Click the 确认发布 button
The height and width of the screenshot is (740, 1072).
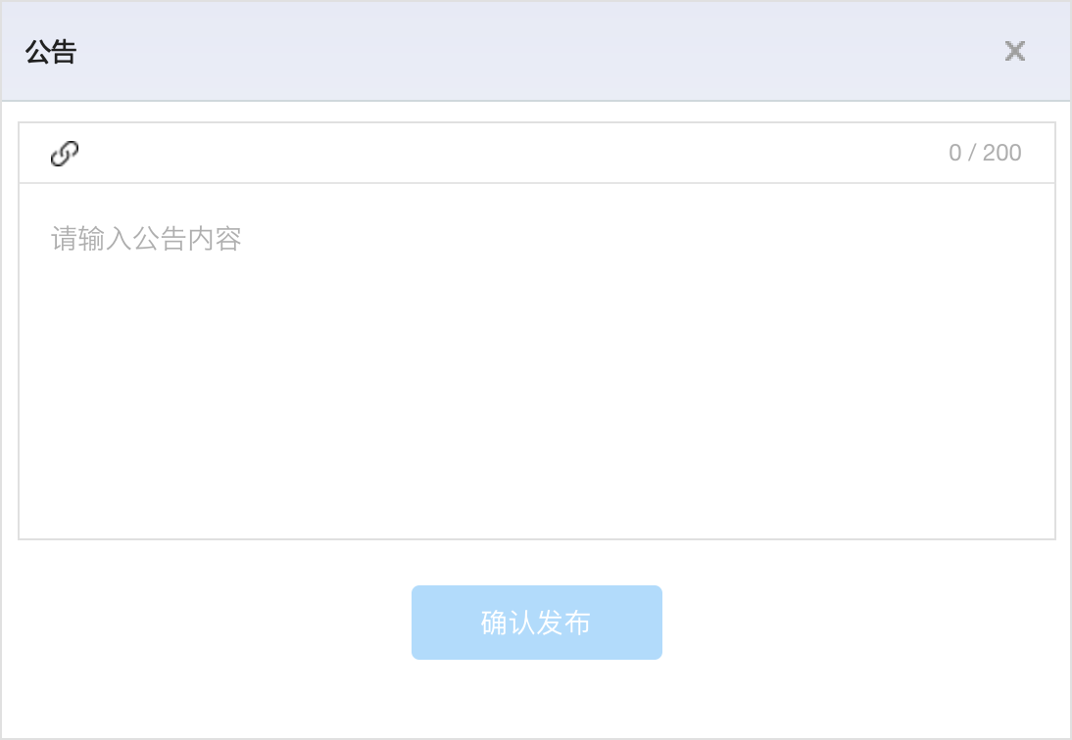coord(537,622)
